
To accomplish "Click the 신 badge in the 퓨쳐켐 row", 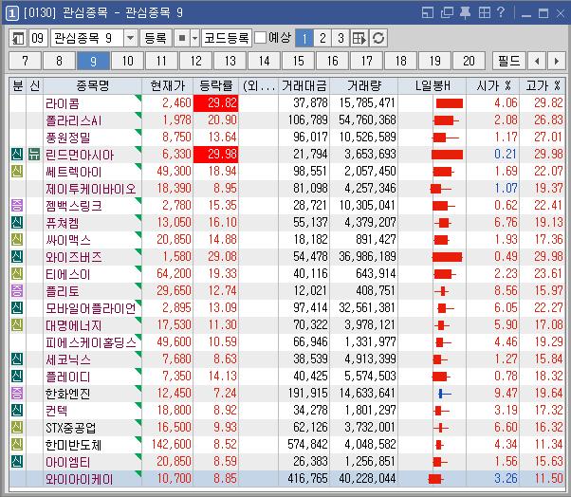I will point(17,223).
